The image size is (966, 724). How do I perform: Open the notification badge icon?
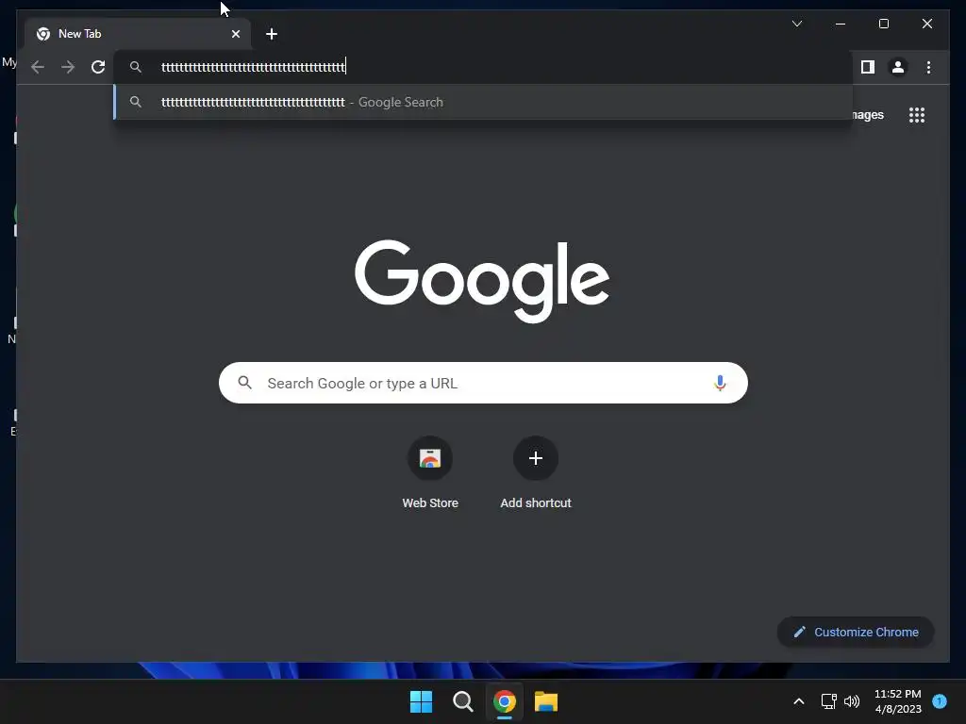tap(940, 701)
